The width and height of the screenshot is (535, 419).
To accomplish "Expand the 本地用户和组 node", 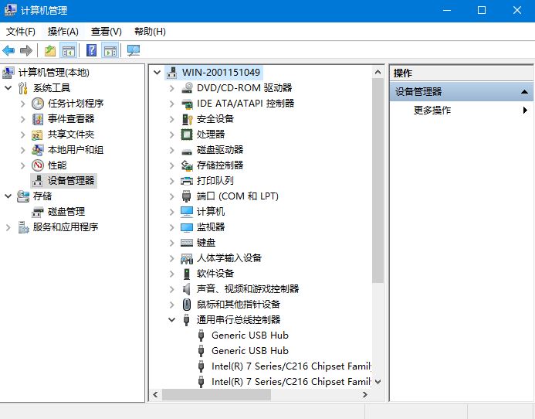I will click(23, 150).
